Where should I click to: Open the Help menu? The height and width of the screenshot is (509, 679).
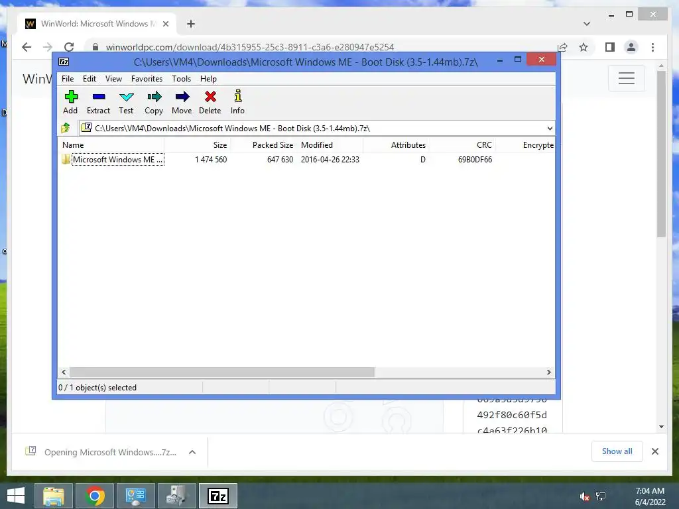208,79
